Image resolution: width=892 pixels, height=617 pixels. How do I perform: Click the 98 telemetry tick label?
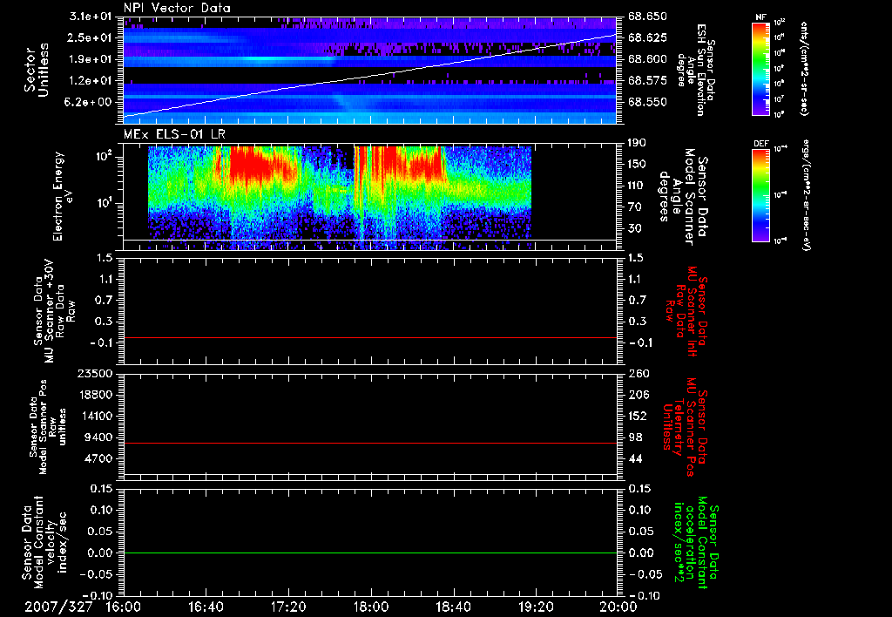(x=635, y=437)
